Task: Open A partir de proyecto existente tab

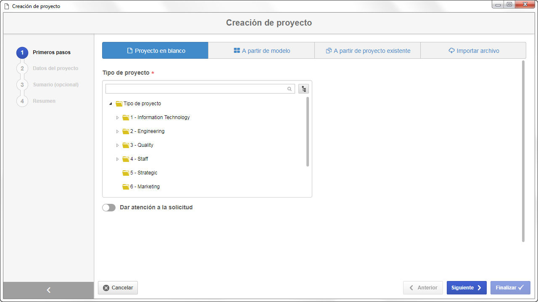Action: click(x=367, y=50)
